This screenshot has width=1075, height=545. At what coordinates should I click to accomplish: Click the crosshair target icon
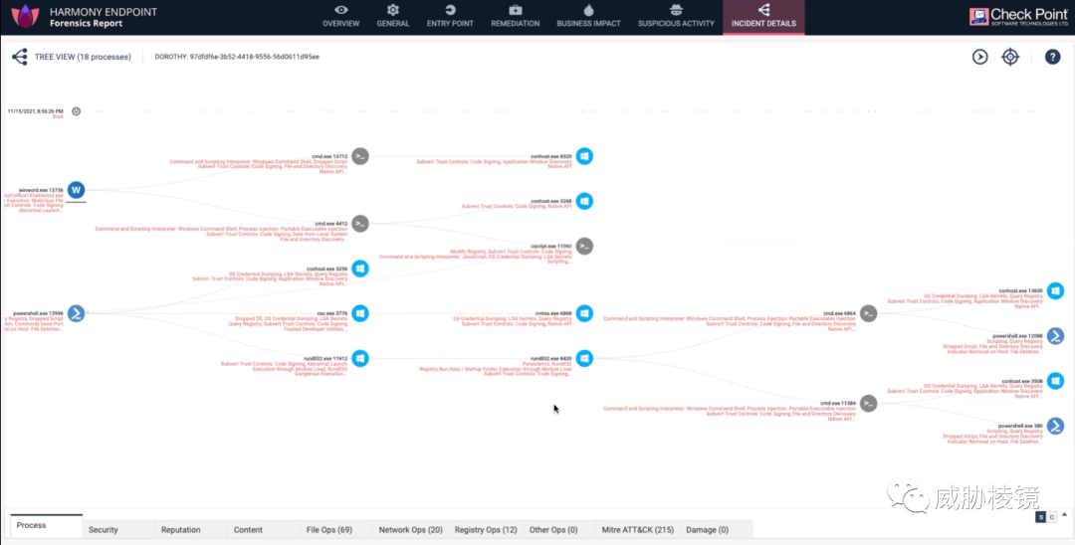click(1010, 57)
